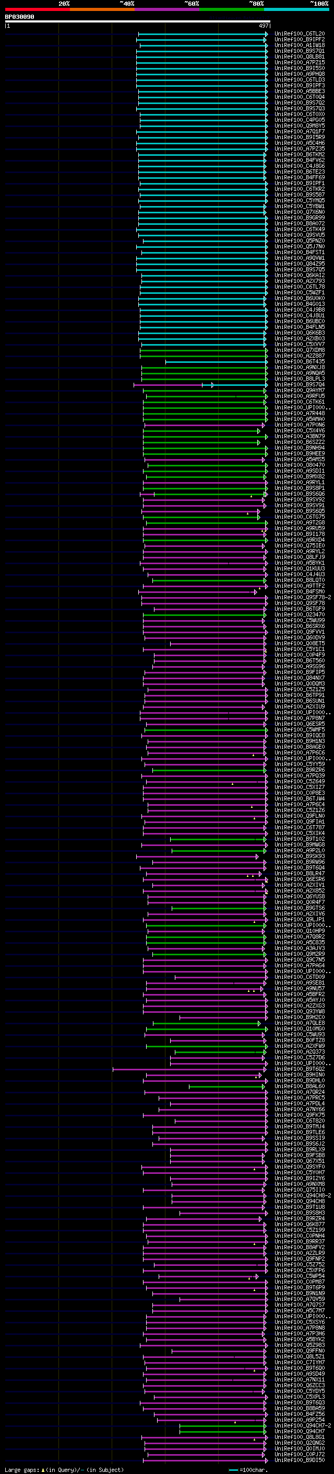The image size is (334, 1474).
Task: Select the UniRef100_B4FLN5 label
Action: tap(300, 327)
